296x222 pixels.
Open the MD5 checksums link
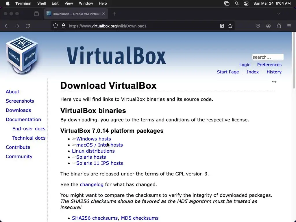click(140, 218)
